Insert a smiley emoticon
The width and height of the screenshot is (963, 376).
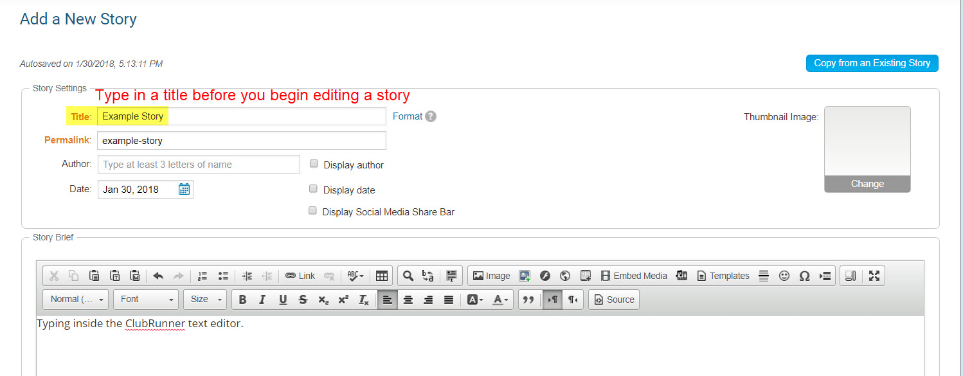(784, 276)
